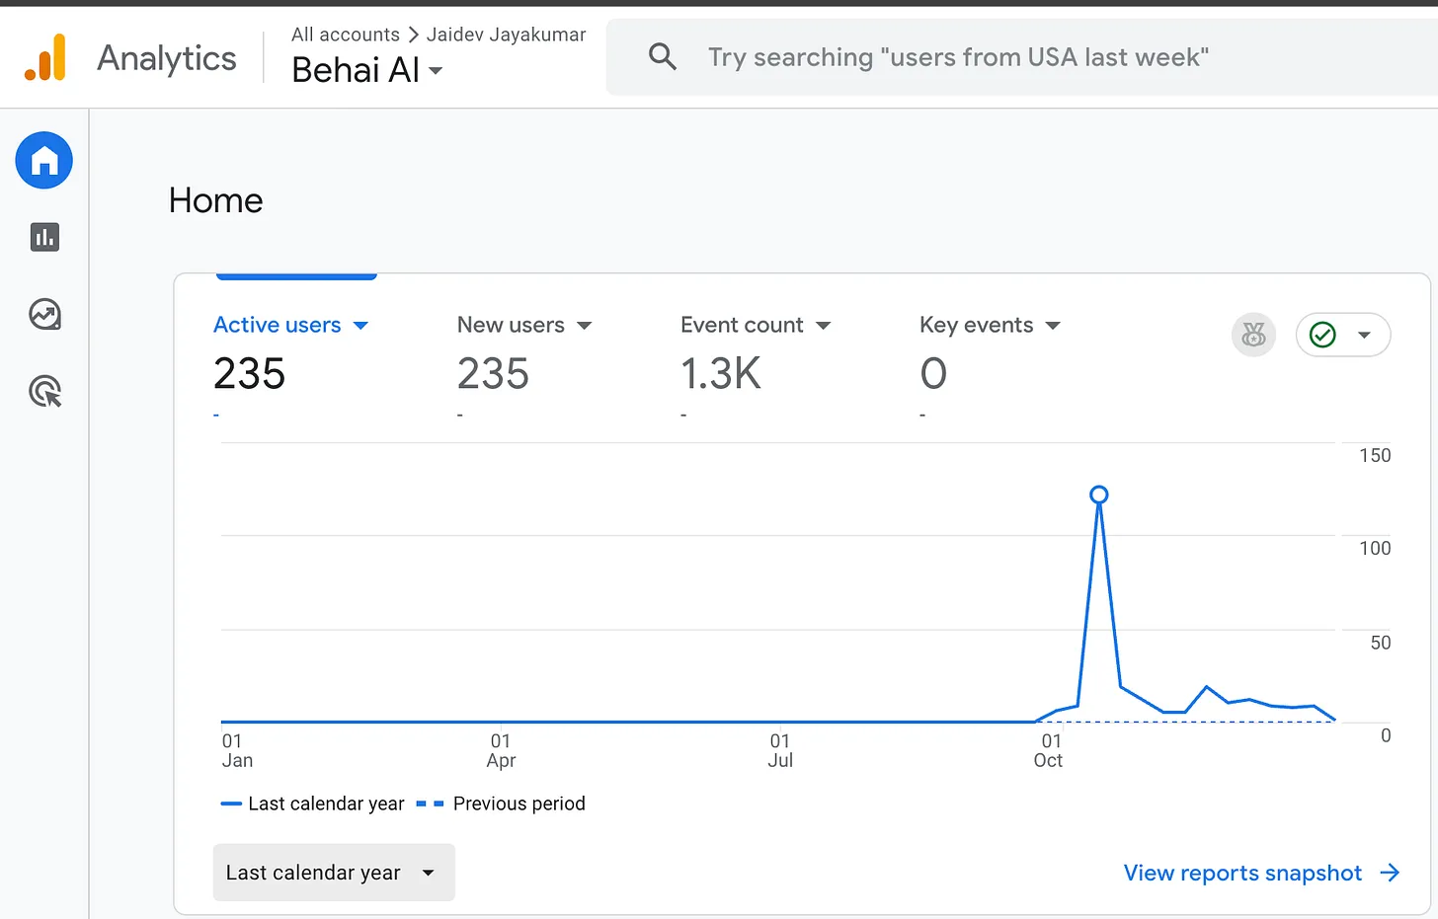This screenshot has width=1438, height=919.
Task: Select the Event count metric
Action: point(742,325)
